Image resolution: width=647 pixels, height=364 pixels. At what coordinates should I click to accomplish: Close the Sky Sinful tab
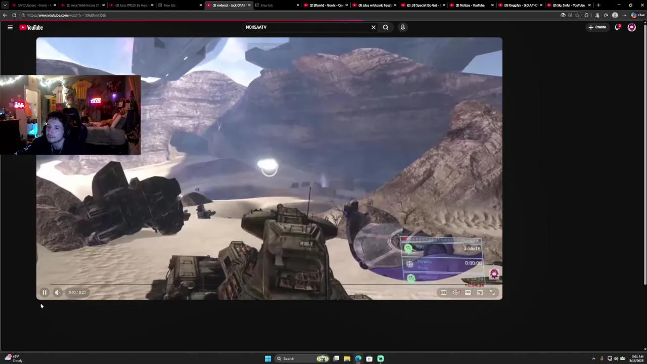(x=589, y=5)
